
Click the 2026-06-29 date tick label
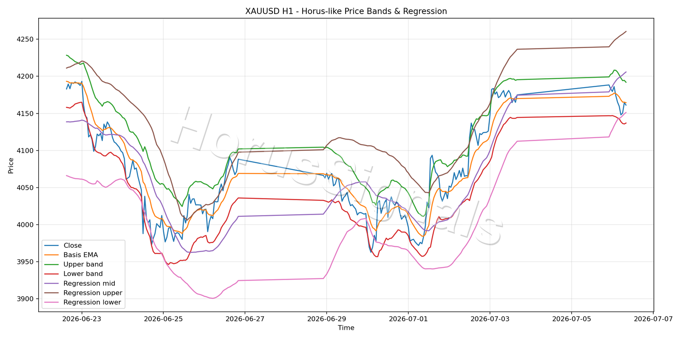[326, 319]
